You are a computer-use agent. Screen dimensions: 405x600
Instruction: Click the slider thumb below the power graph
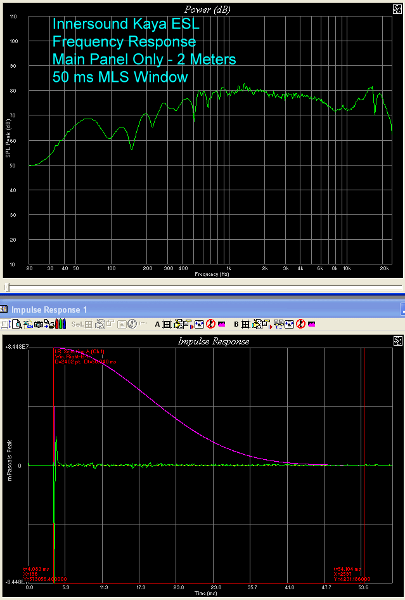point(6,287)
